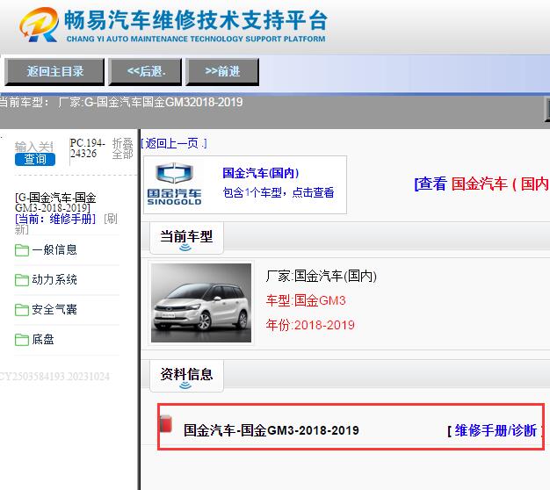Go back with <<后退 button
The height and width of the screenshot is (490, 550).
(145, 72)
